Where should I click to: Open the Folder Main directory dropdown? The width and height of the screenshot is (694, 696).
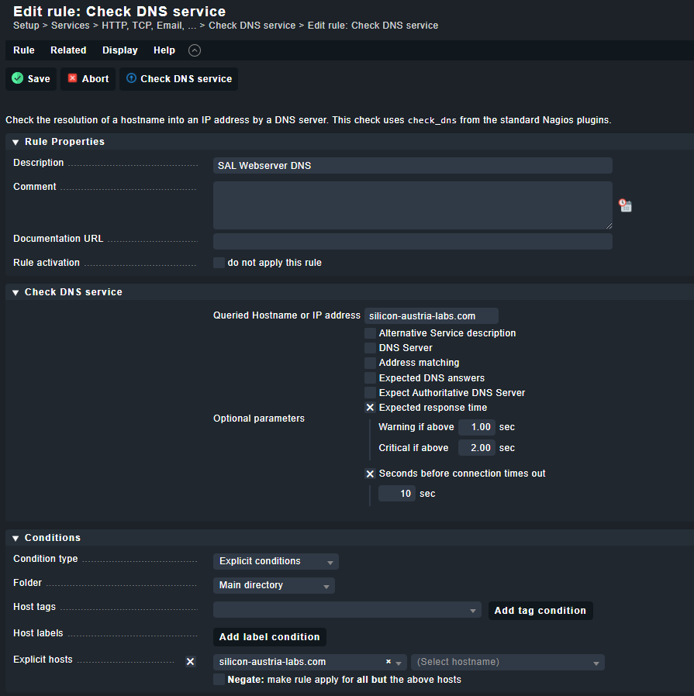pyautogui.click(x=274, y=585)
